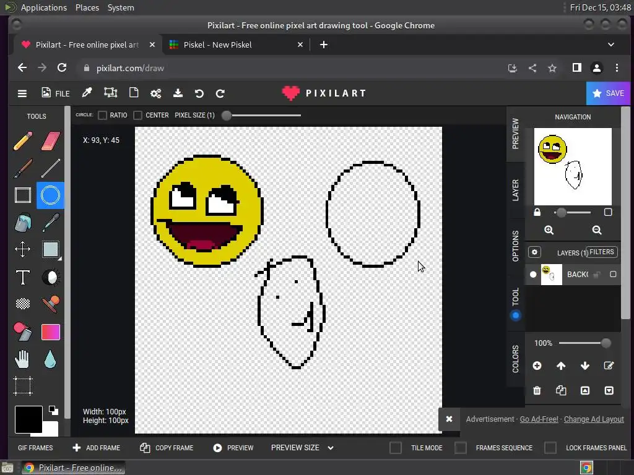Move layer up with the arrow
The height and width of the screenshot is (475, 634).
point(561,366)
